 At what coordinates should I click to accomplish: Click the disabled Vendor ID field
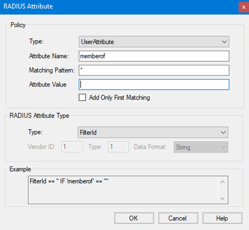72,147
